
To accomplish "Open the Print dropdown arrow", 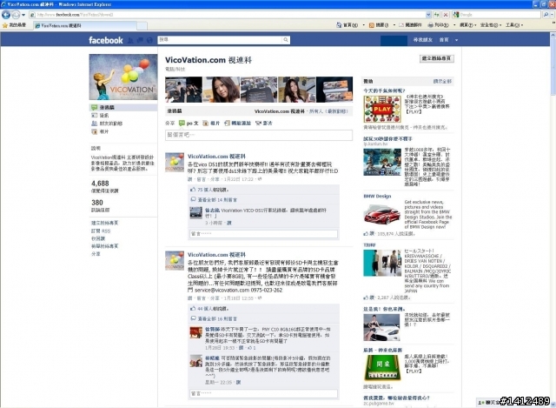I will [x=454, y=25].
